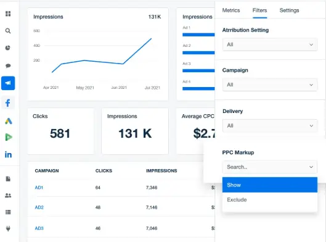This screenshot has width=326, height=242.
Task: Click the 7,146 impressions cell
Action: tap(152, 207)
